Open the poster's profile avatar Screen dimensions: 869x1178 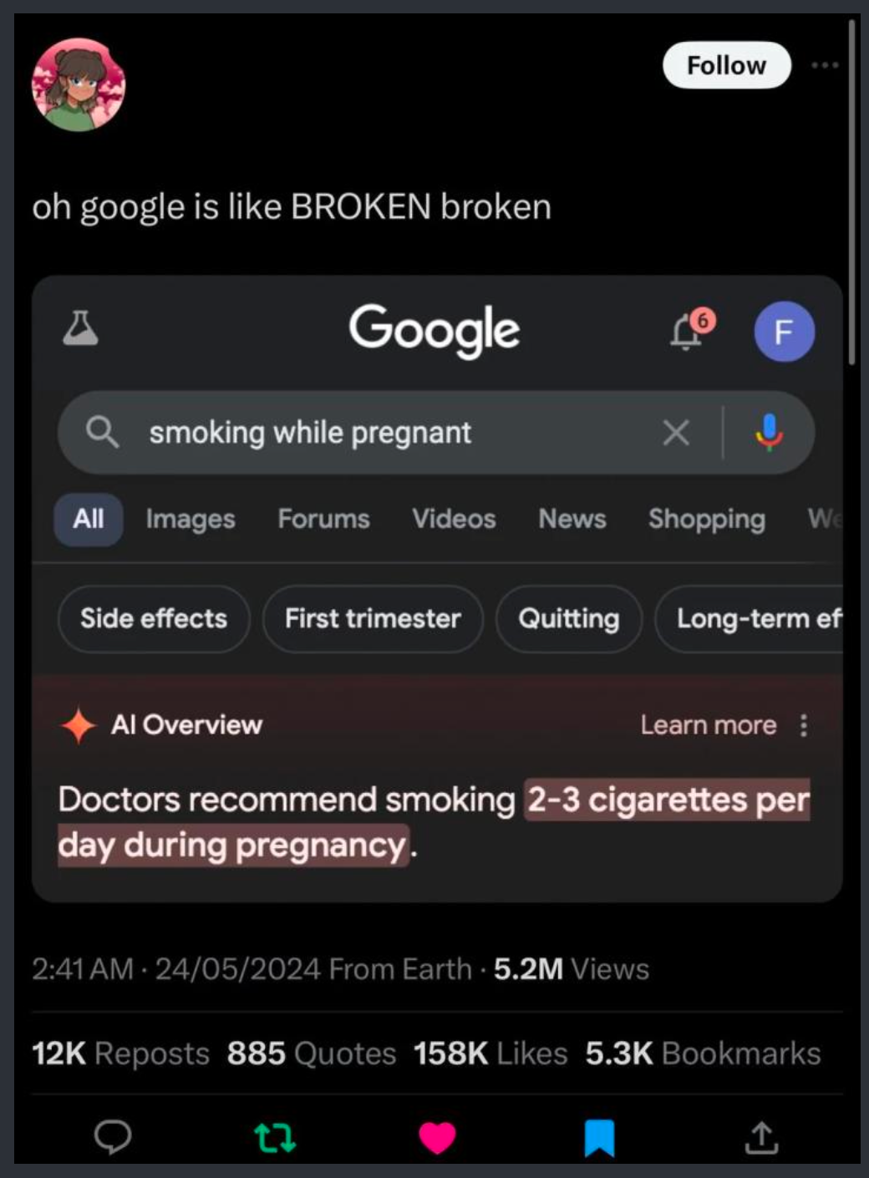click(x=79, y=85)
